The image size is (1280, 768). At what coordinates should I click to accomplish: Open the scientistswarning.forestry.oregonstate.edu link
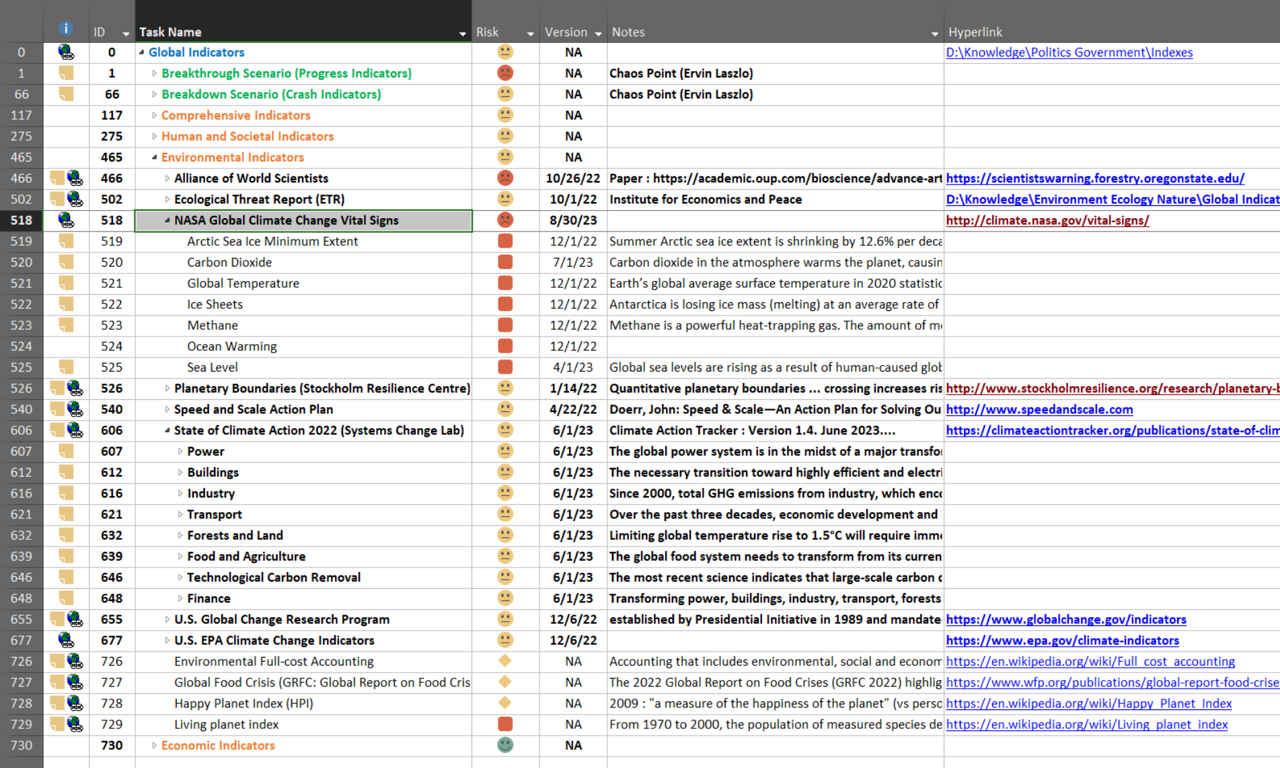(x=1095, y=178)
